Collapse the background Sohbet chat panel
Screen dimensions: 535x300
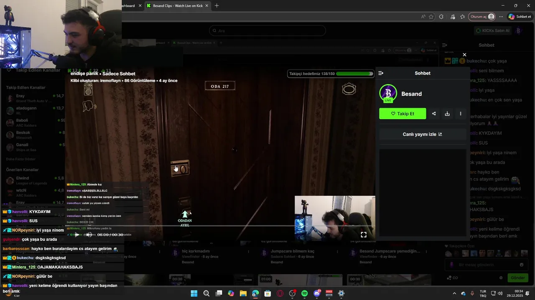click(445, 45)
